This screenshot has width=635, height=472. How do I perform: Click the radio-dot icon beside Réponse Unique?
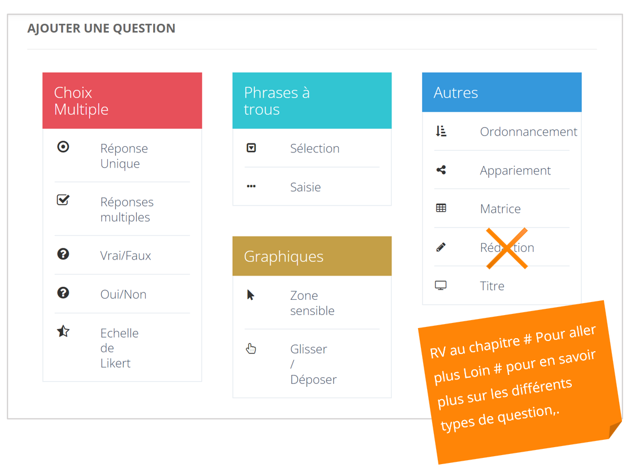tap(63, 147)
